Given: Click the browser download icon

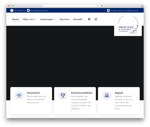Looking at the screenshot, I should [102, 6].
